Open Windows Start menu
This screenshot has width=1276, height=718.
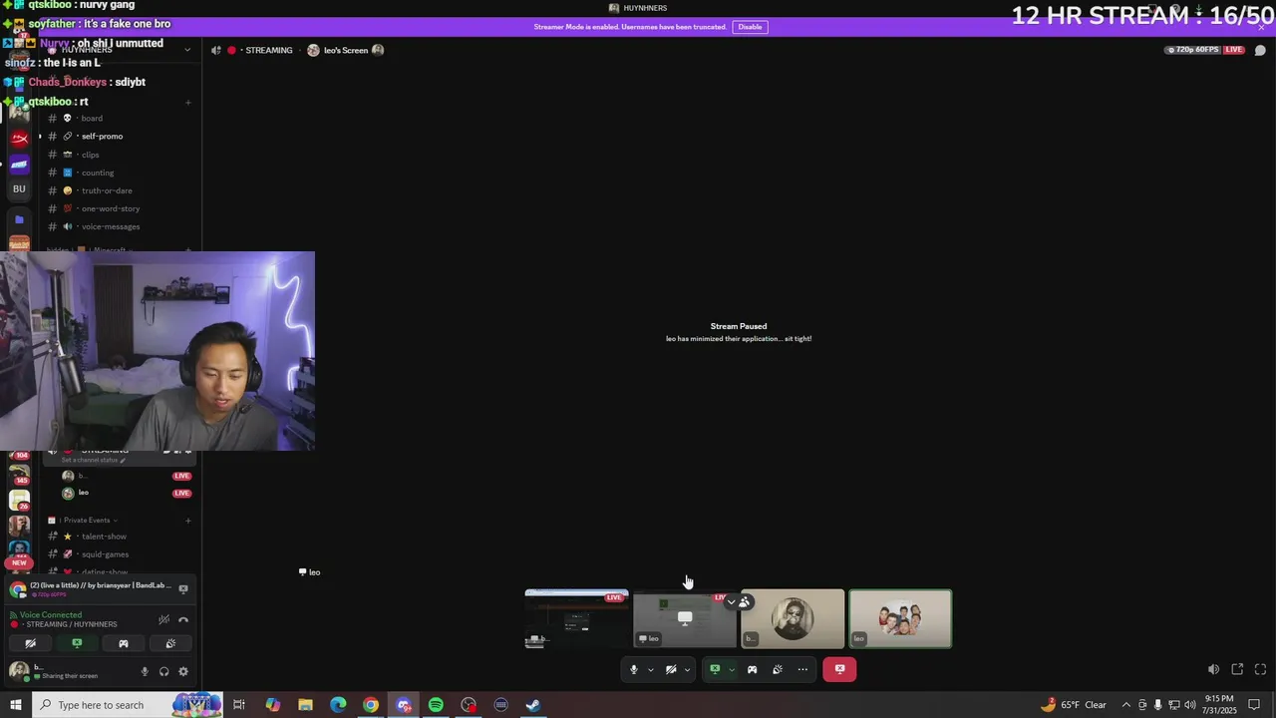[15, 705]
